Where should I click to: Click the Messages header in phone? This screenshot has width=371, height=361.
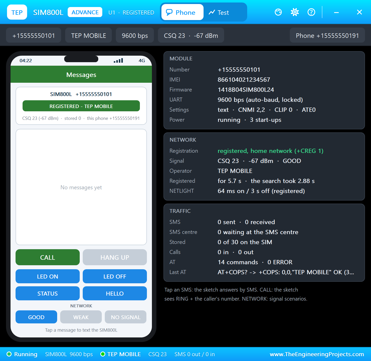[x=81, y=74]
